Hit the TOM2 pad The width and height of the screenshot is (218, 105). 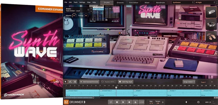(80, 40)
